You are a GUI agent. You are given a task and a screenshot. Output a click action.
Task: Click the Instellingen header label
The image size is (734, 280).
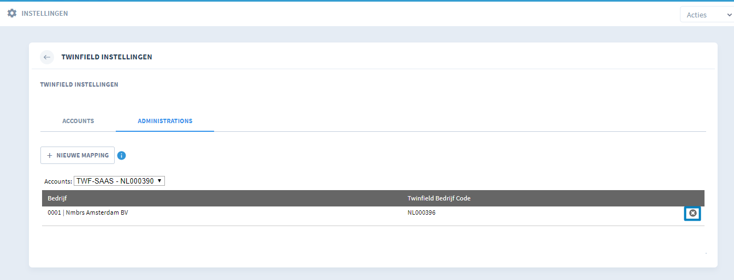click(45, 13)
